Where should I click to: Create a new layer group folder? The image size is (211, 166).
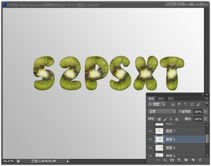tap(186, 160)
